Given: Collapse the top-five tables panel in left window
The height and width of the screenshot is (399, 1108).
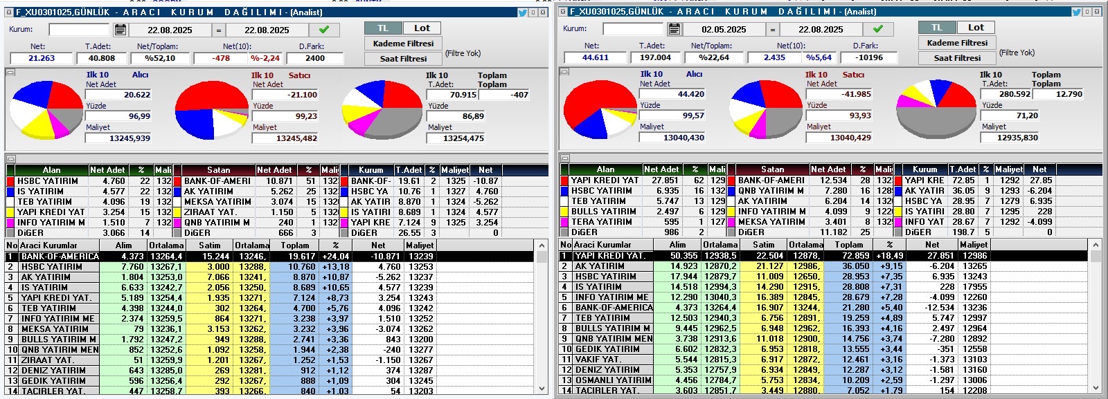Looking at the screenshot, I should [10, 158].
